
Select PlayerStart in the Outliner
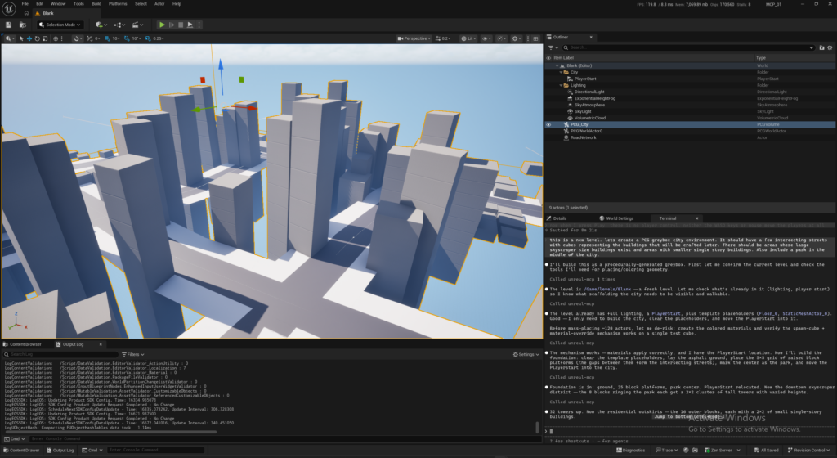coord(585,79)
